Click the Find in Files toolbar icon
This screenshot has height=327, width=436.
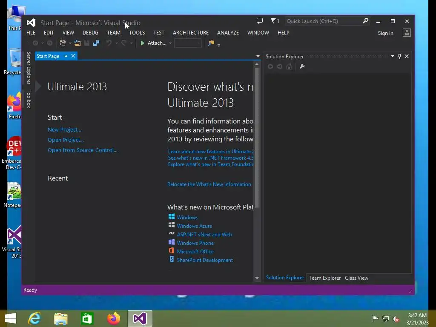tap(211, 43)
